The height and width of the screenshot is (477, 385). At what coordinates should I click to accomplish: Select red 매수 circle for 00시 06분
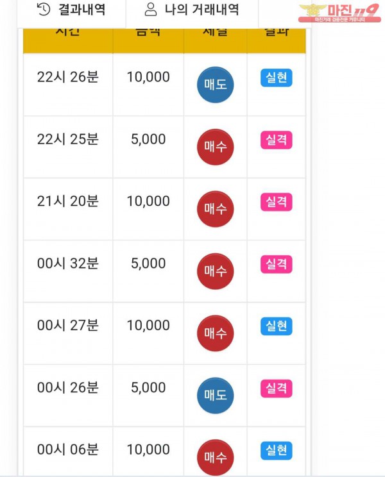(x=215, y=457)
